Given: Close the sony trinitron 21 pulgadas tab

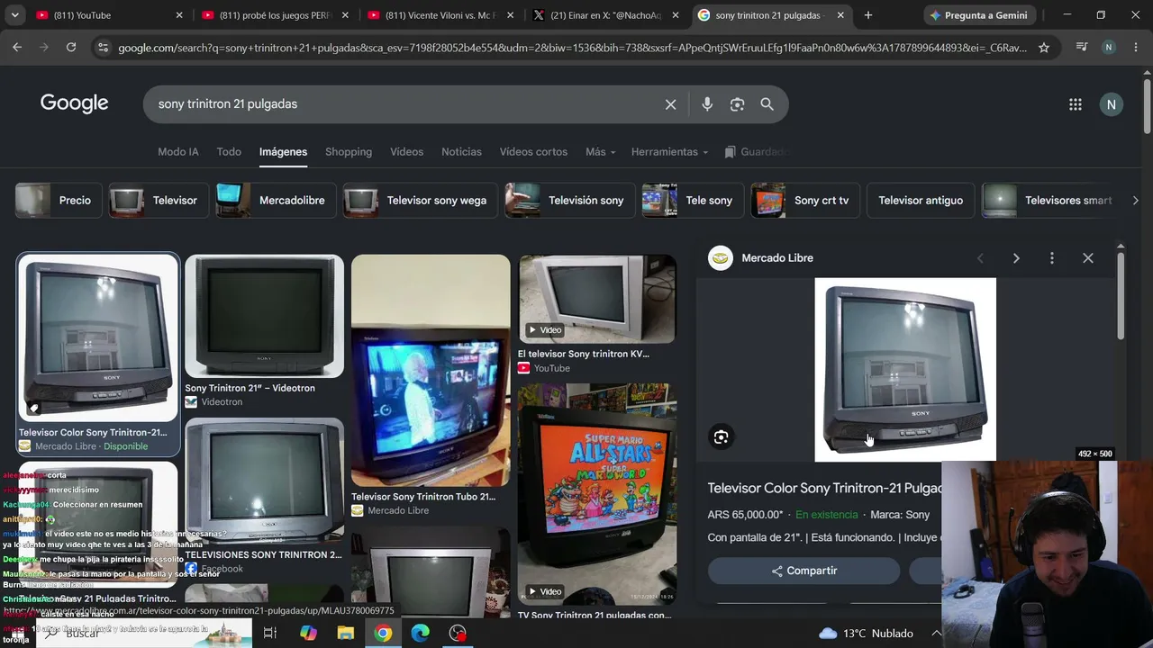Looking at the screenshot, I should tap(840, 15).
